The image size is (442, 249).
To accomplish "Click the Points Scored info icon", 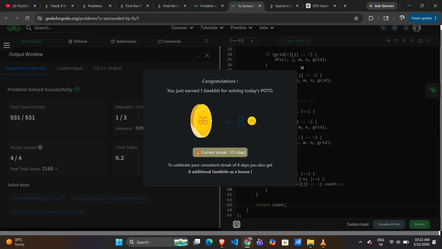I will tap(40, 147).
